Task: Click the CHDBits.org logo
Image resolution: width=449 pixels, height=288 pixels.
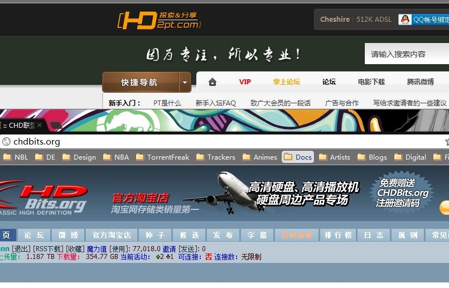Action: (43, 198)
